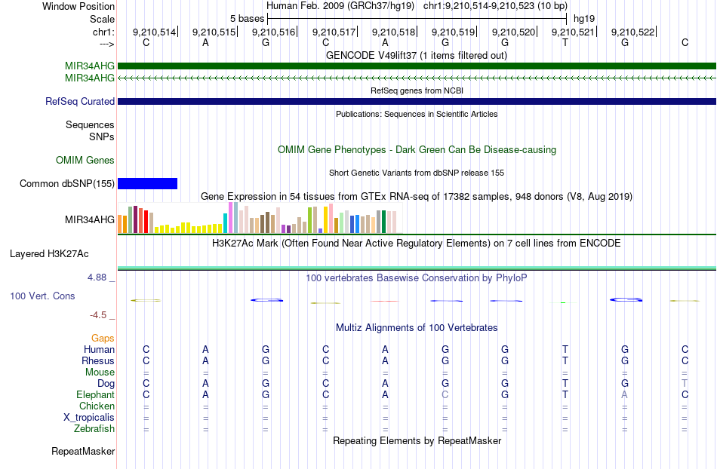Click the -4.5 lower scale value

click(x=98, y=314)
